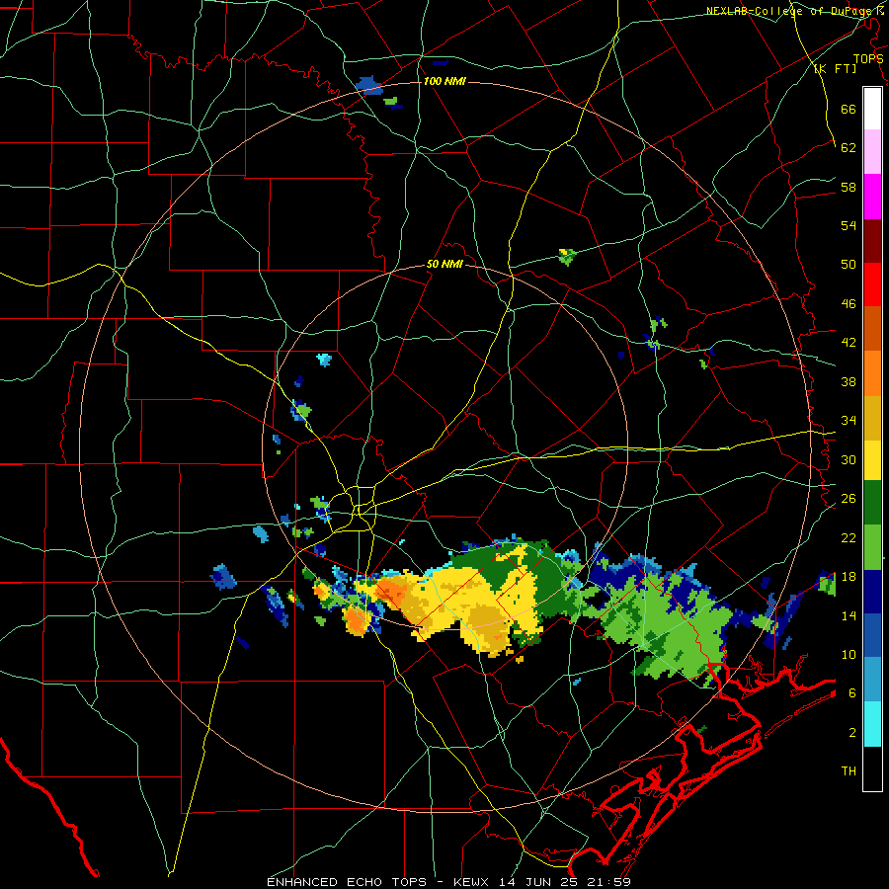This screenshot has width=889, height=889.
Task: Click the 21:59 timestamp in caption
Action: (x=612, y=882)
